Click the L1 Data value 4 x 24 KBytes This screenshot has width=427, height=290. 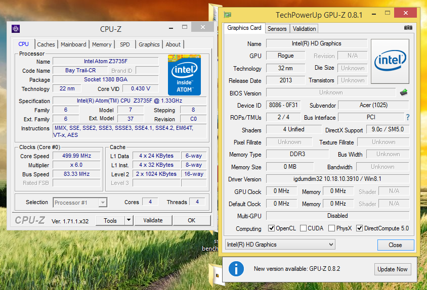coord(156,156)
